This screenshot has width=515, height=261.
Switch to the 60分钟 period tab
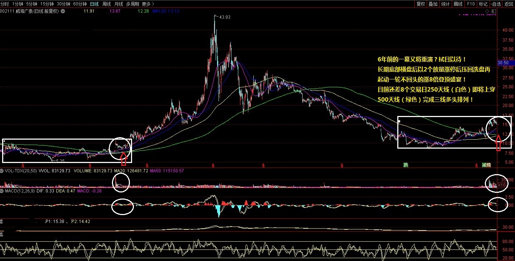click(x=80, y=4)
